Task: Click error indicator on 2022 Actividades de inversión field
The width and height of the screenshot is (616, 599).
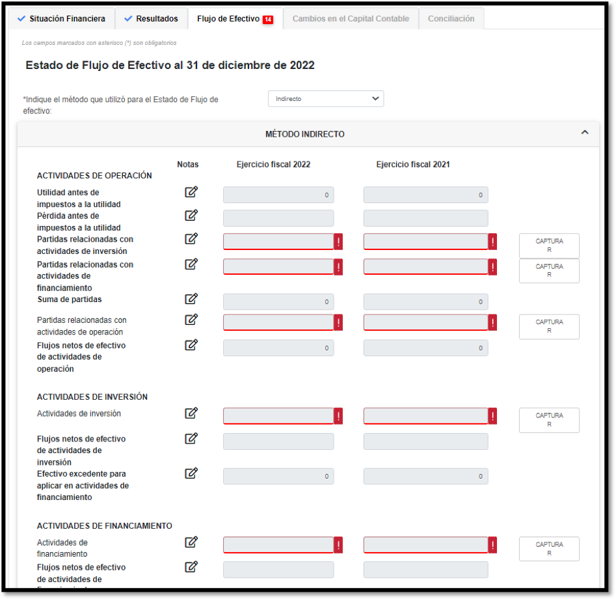Action: (x=338, y=416)
